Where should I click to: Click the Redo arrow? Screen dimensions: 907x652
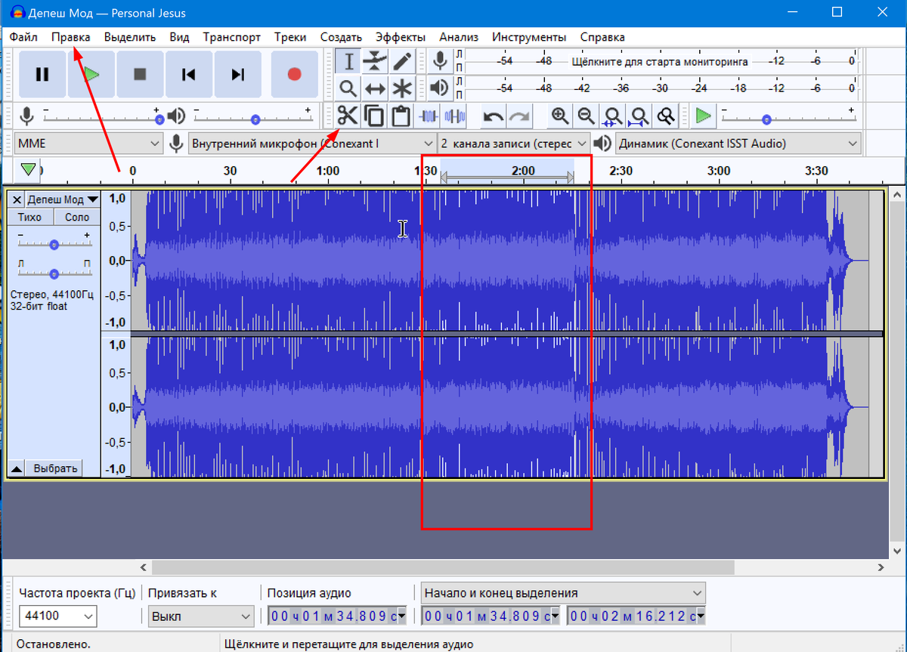(x=520, y=116)
